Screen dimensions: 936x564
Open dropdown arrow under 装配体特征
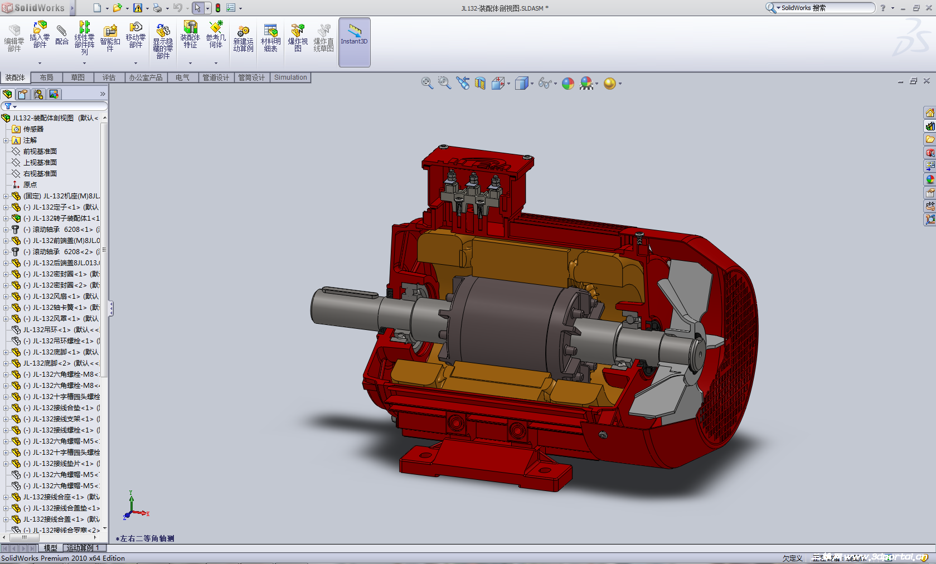[190, 64]
